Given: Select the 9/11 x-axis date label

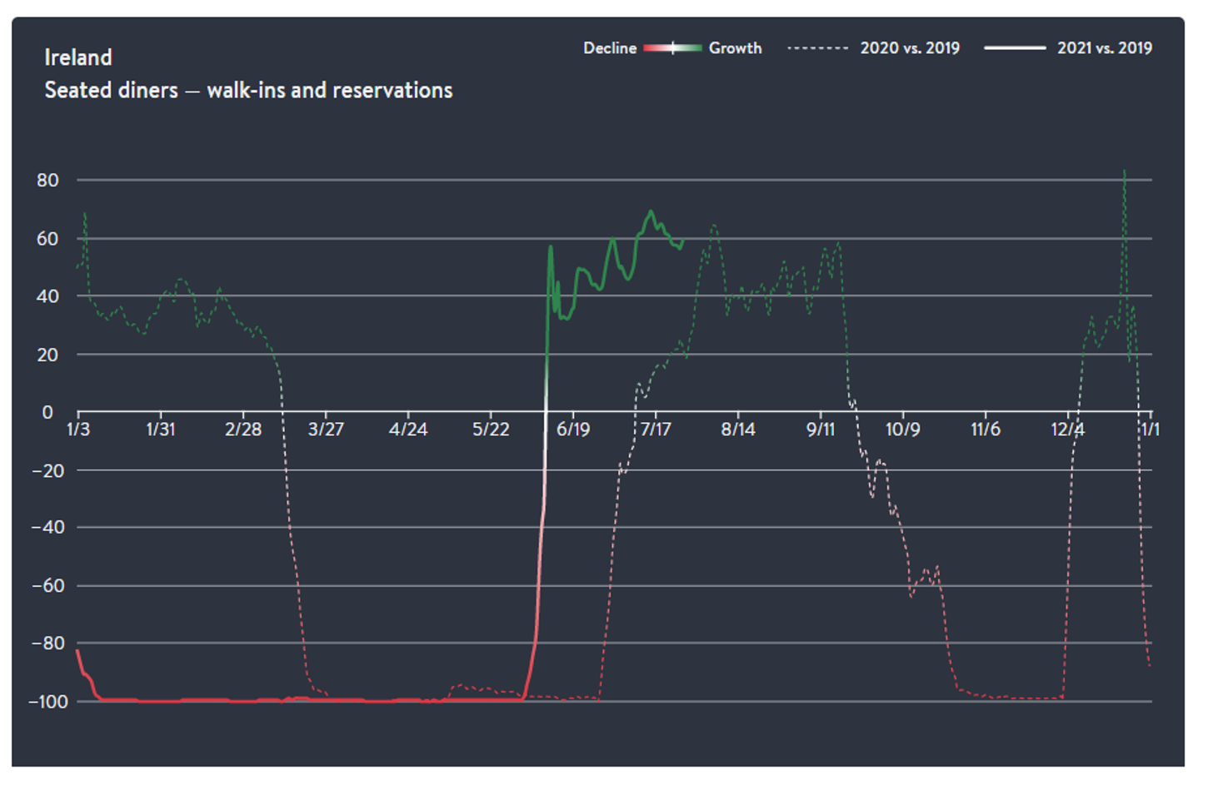Looking at the screenshot, I should 820,430.
